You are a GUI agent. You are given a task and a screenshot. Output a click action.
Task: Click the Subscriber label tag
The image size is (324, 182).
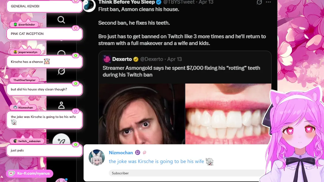click(x=120, y=173)
